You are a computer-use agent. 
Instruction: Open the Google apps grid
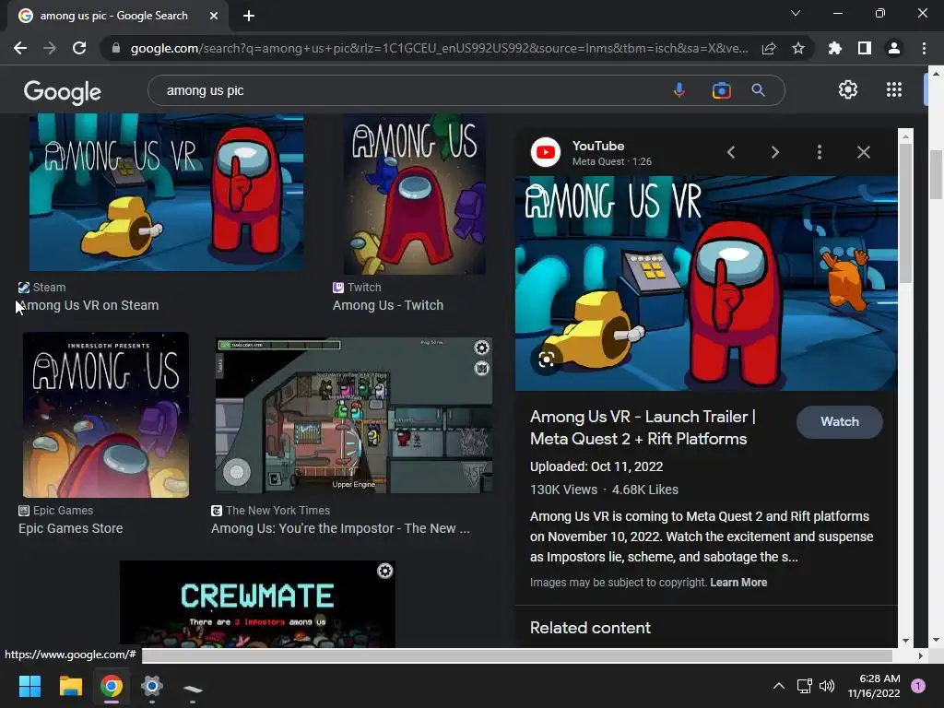[894, 89]
